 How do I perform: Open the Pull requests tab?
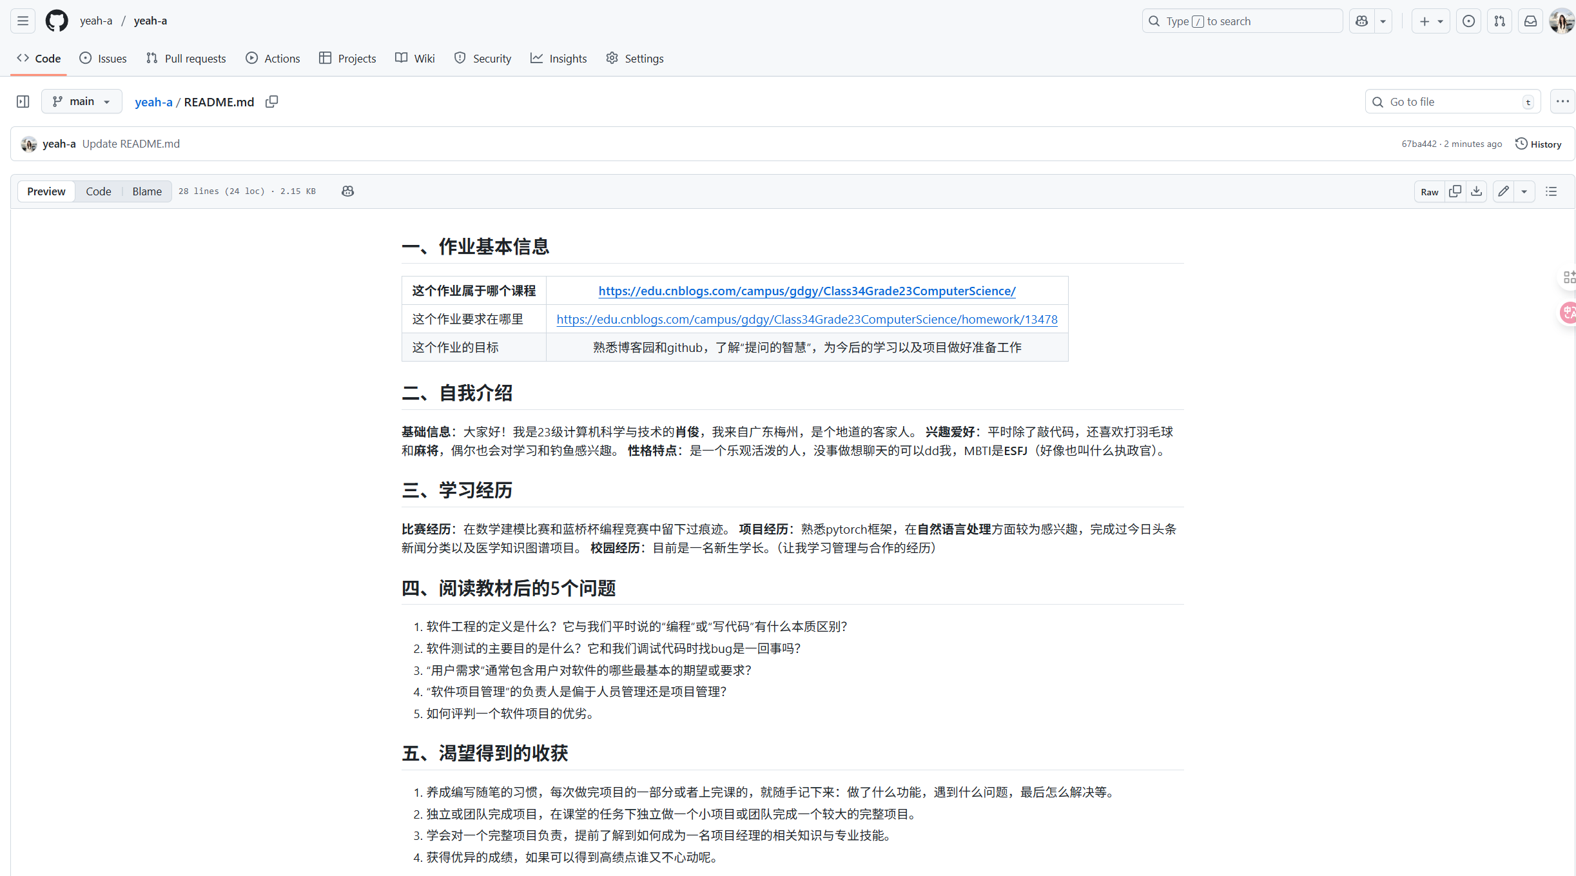(x=186, y=59)
